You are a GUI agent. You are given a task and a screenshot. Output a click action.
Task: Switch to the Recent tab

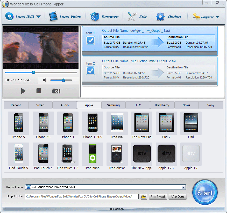(16, 105)
